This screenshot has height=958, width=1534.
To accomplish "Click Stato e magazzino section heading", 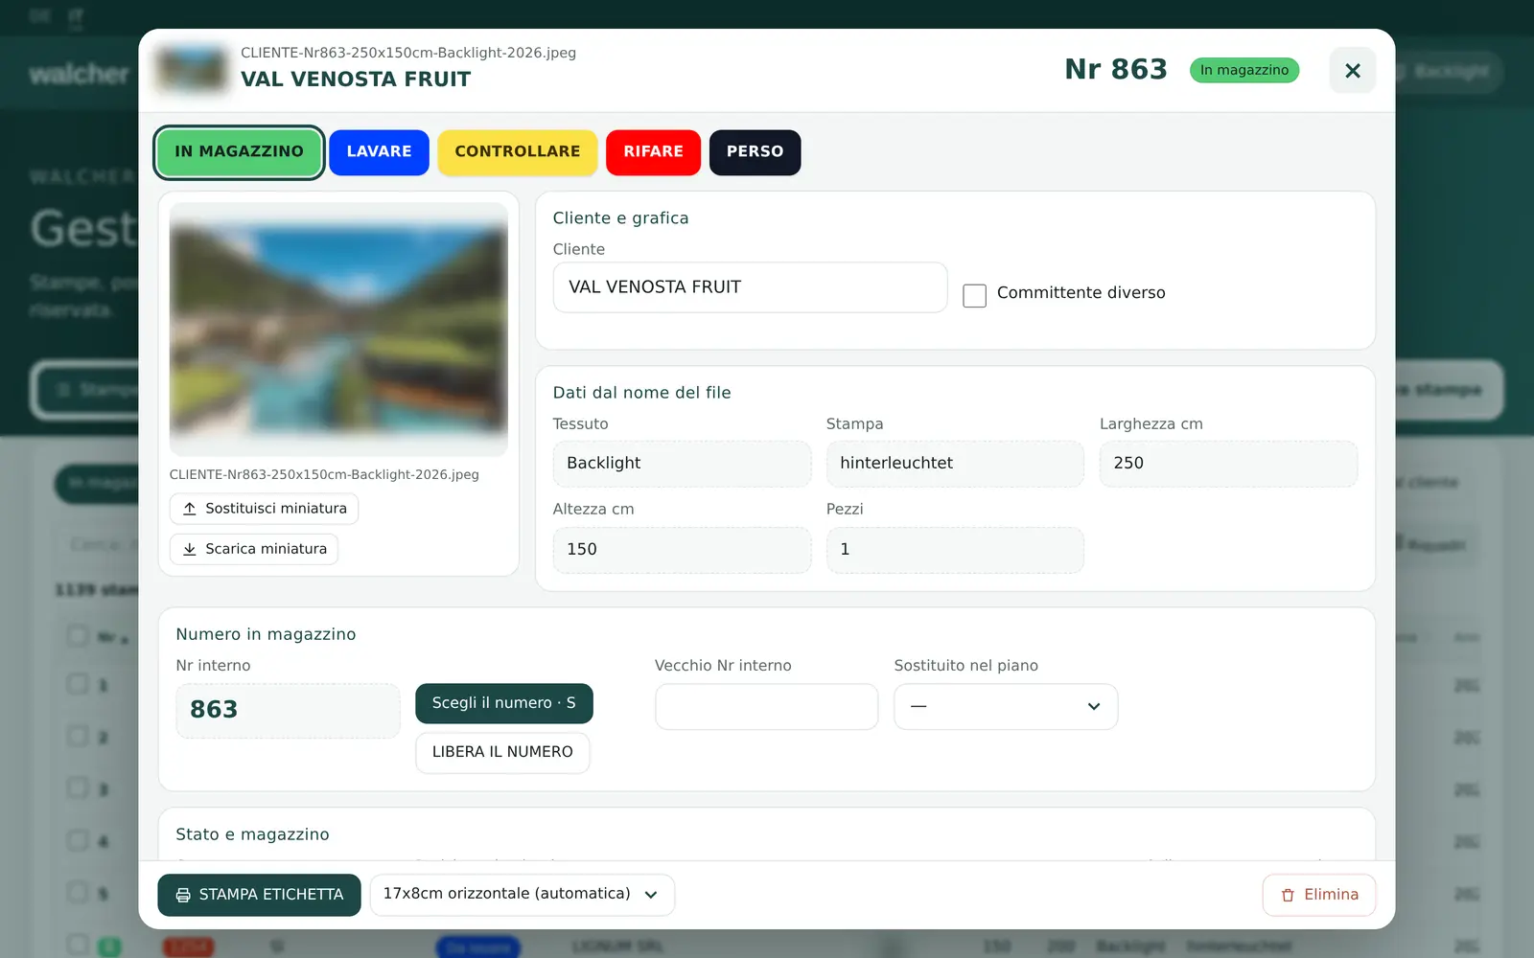I will coord(252,834).
